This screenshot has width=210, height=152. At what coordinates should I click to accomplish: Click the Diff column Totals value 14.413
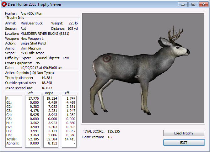(70, 139)
